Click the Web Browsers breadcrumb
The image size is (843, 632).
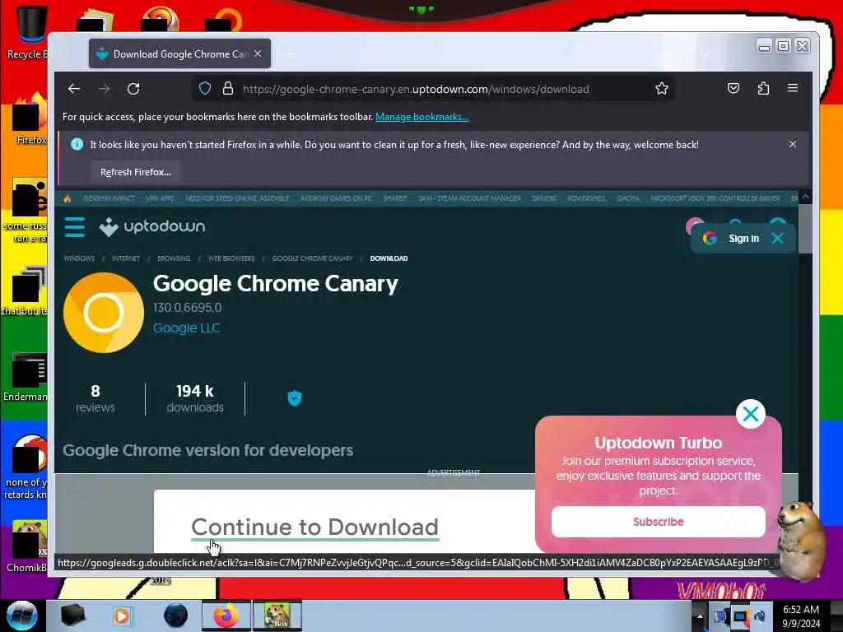click(x=231, y=258)
